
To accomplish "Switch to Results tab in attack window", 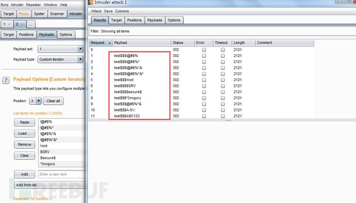I will 100,20.
